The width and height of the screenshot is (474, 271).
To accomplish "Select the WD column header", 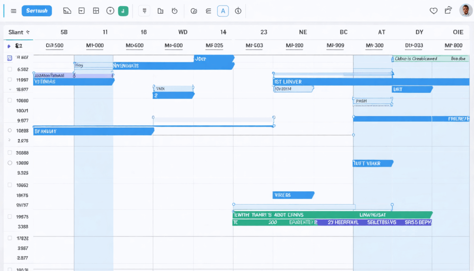I will point(182,32).
